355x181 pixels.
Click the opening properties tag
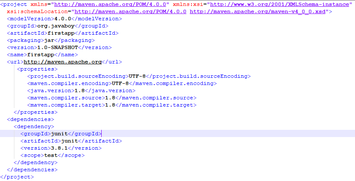pyautogui.click(x=37, y=69)
